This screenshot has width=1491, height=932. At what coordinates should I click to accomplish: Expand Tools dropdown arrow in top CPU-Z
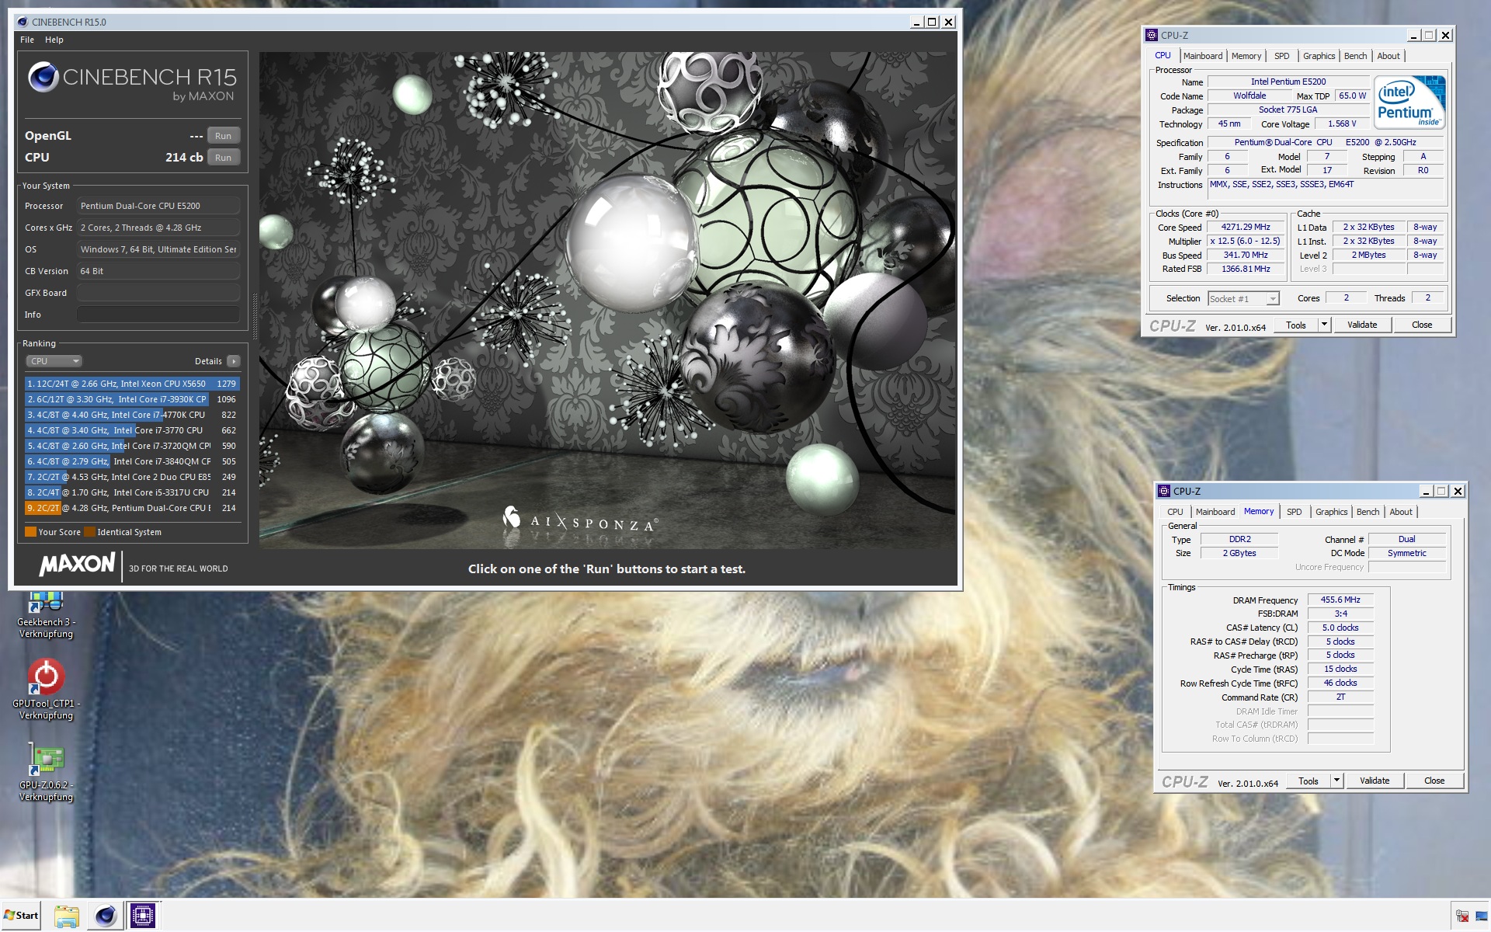[1325, 325]
